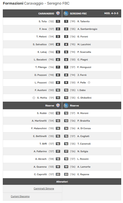The height and width of the screenshot is (203, 123).
Task: Click the CARAVAGGIO team name header
Action: click(46, 13)
